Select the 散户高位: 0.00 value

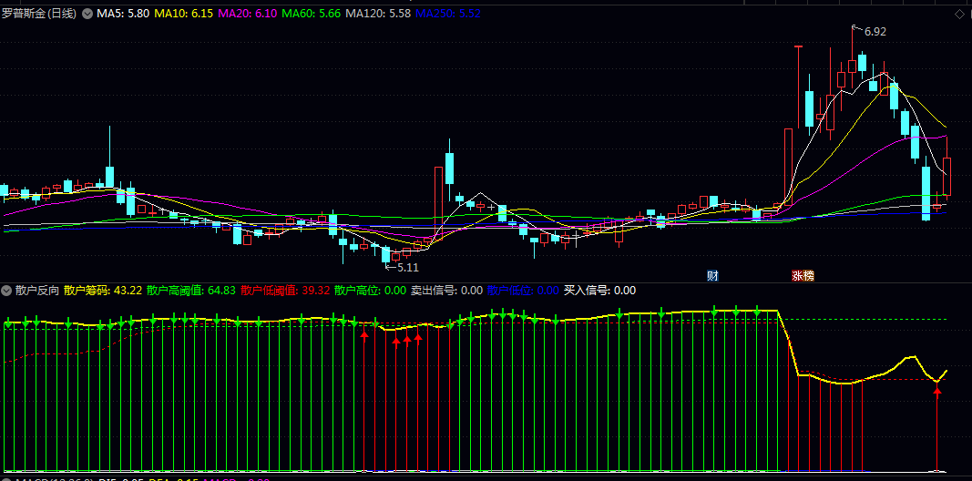(x=370, y=290)
